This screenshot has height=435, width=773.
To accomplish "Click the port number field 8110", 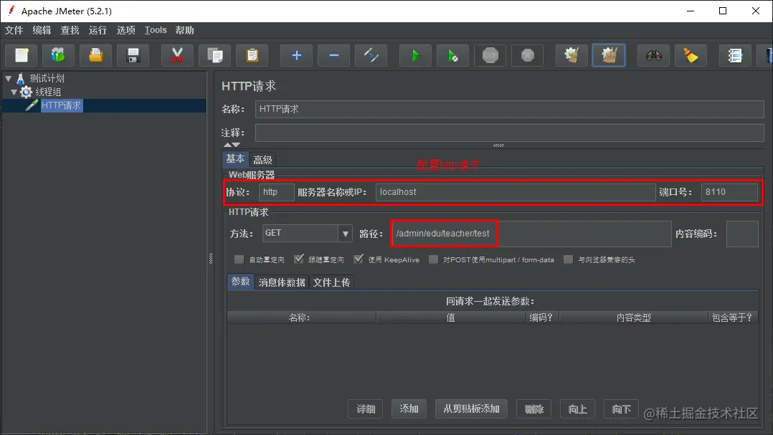I will click(730, 192).
